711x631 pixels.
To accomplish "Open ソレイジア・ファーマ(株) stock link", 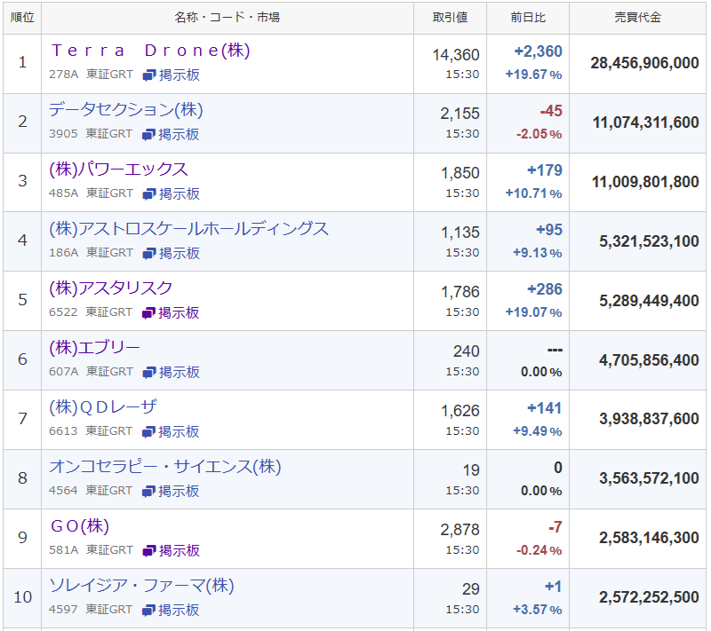I will tap(141, 585).
